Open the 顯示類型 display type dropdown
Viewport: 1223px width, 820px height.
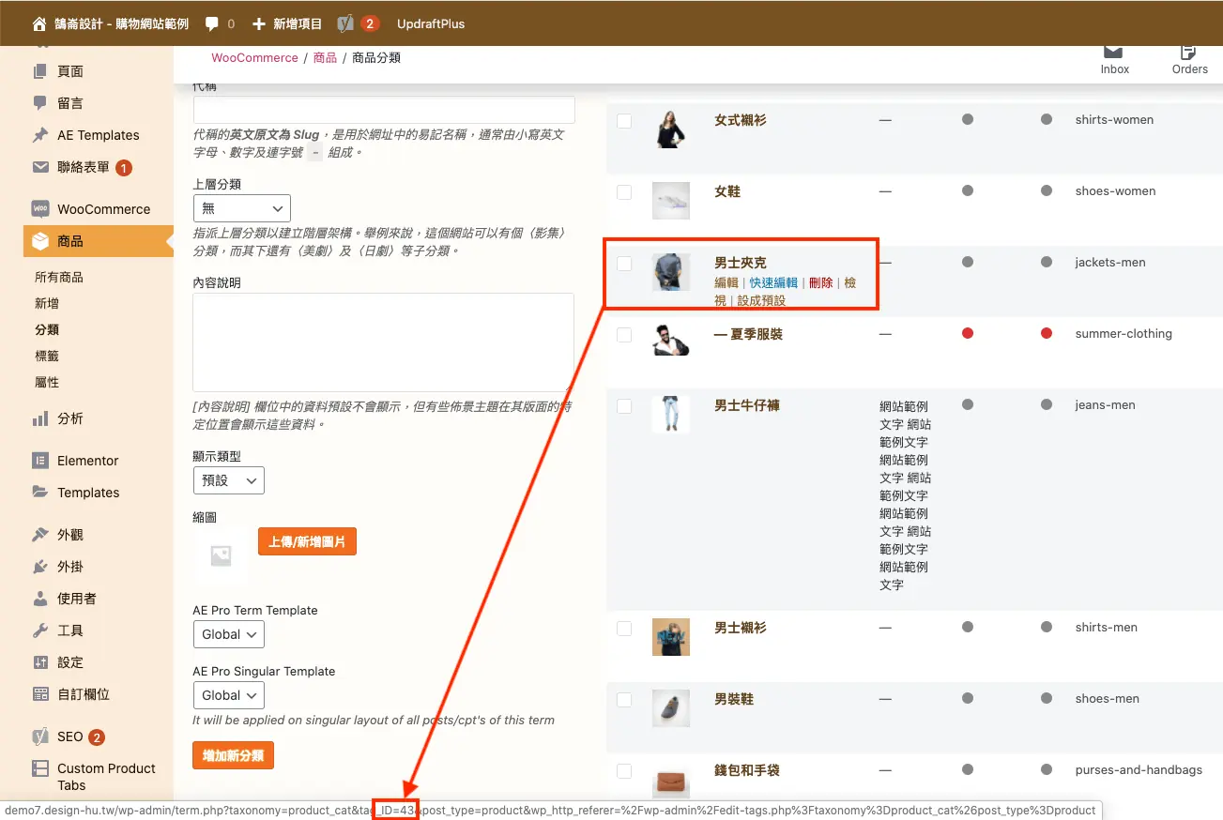point(228,480)
